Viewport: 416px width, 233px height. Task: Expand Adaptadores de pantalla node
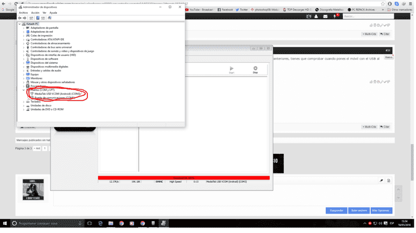tap(24, 28)
